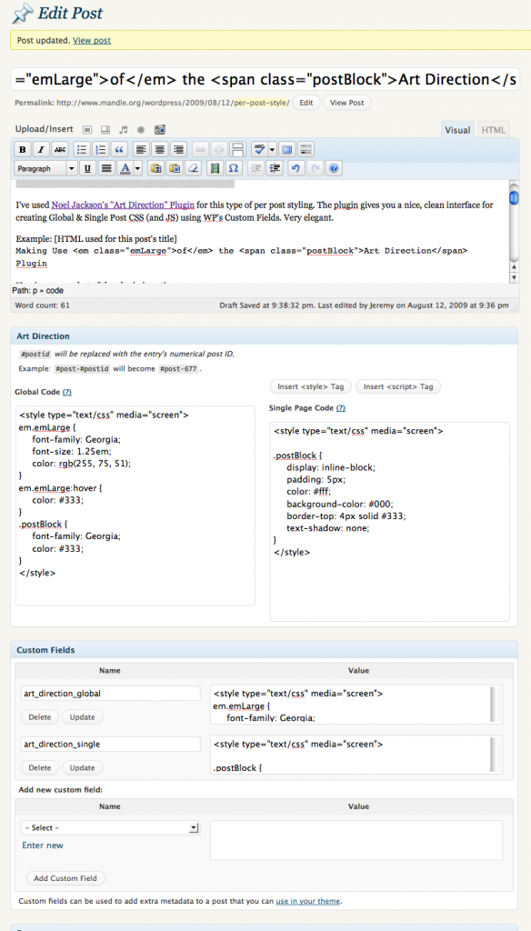Open the spellchecker language dropdown arrow
This screenshot has width=531, height=931.
[x=273, y=149]
